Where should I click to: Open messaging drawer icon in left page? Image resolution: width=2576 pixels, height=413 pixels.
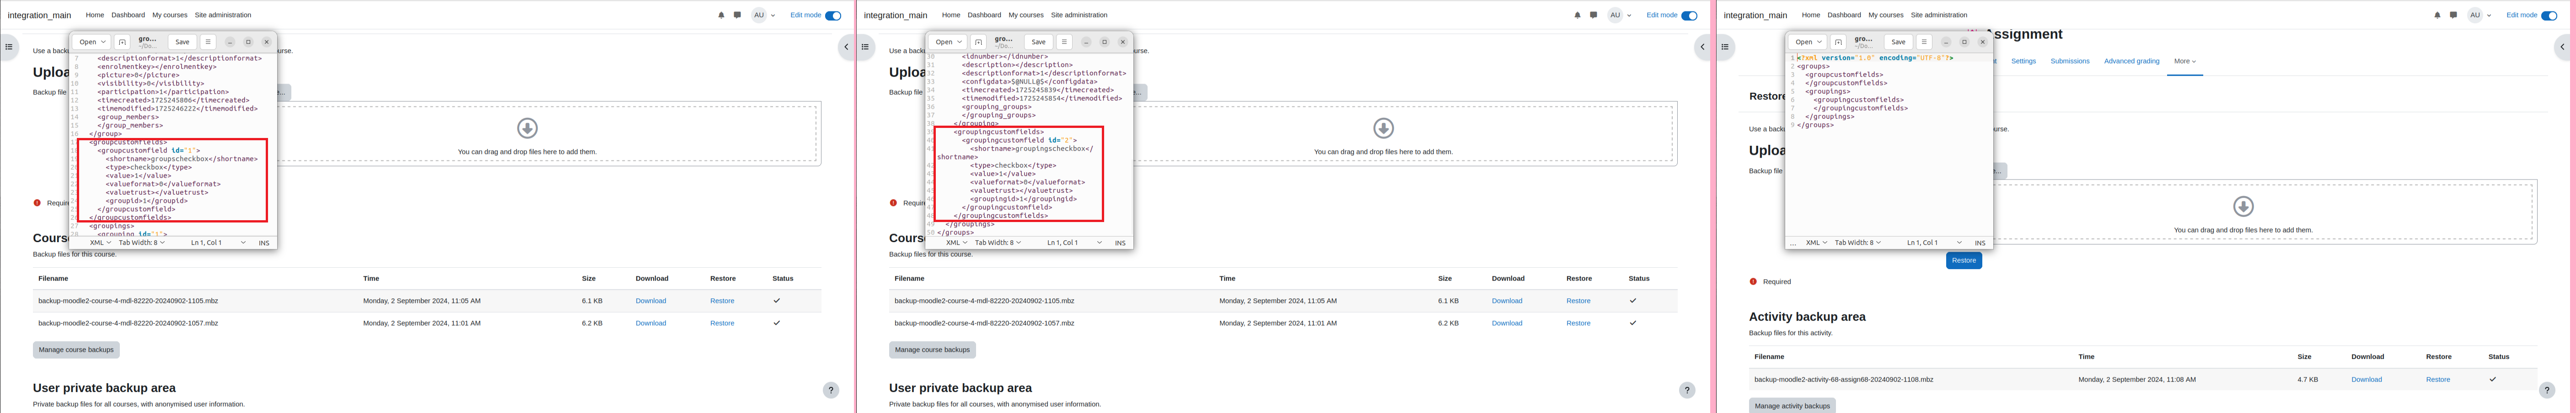(737, 15)
